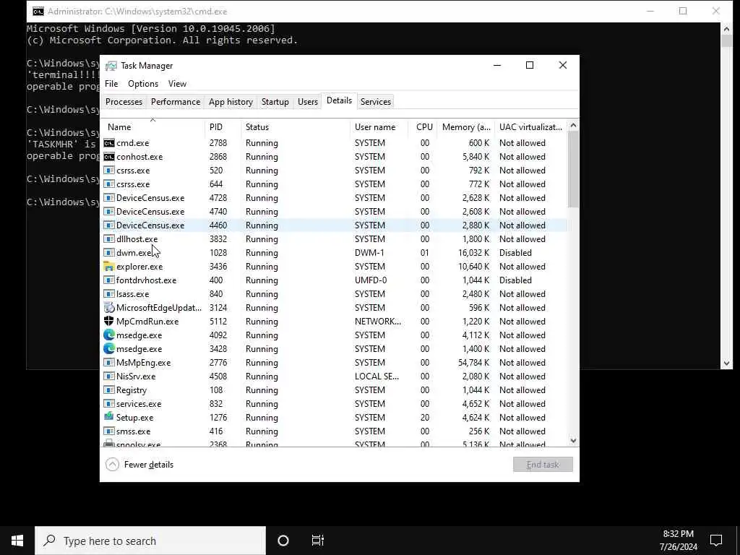Viewport: 740px width, 555px height.
Task: Click the cmd.exe window title bar icon
Action: [38, 12]
